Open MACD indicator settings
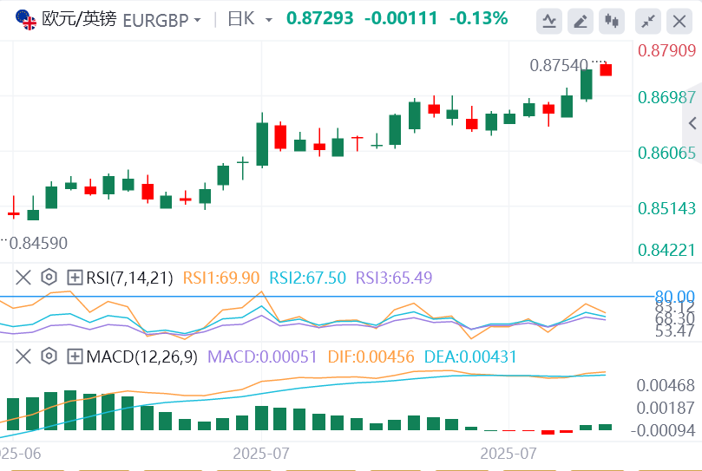The image size is (702, 471). point(49,357)
